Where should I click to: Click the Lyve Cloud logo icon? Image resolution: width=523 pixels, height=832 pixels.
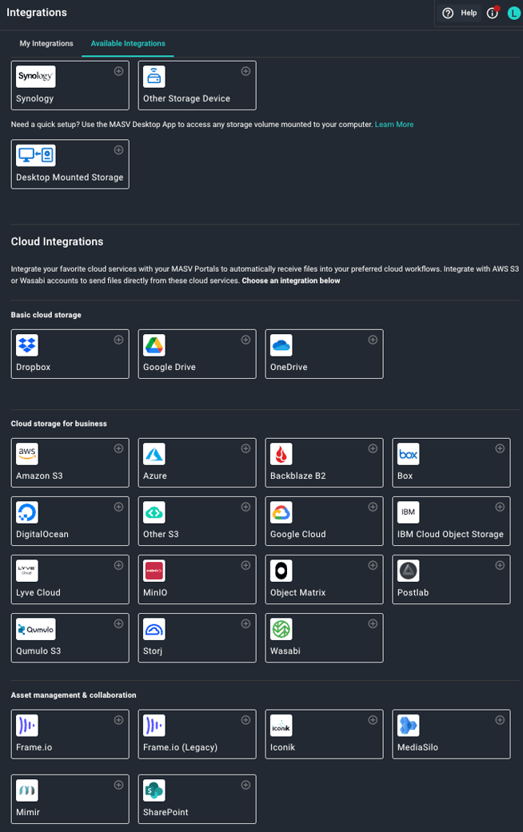(27, 571)
